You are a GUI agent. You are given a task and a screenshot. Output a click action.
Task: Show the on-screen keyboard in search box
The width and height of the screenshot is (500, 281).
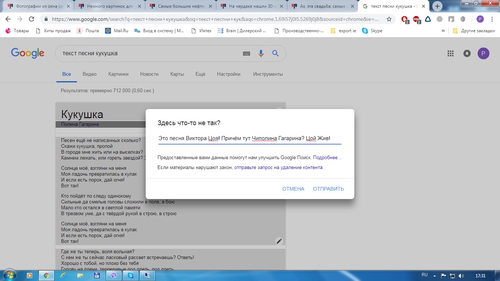[247, 53]
